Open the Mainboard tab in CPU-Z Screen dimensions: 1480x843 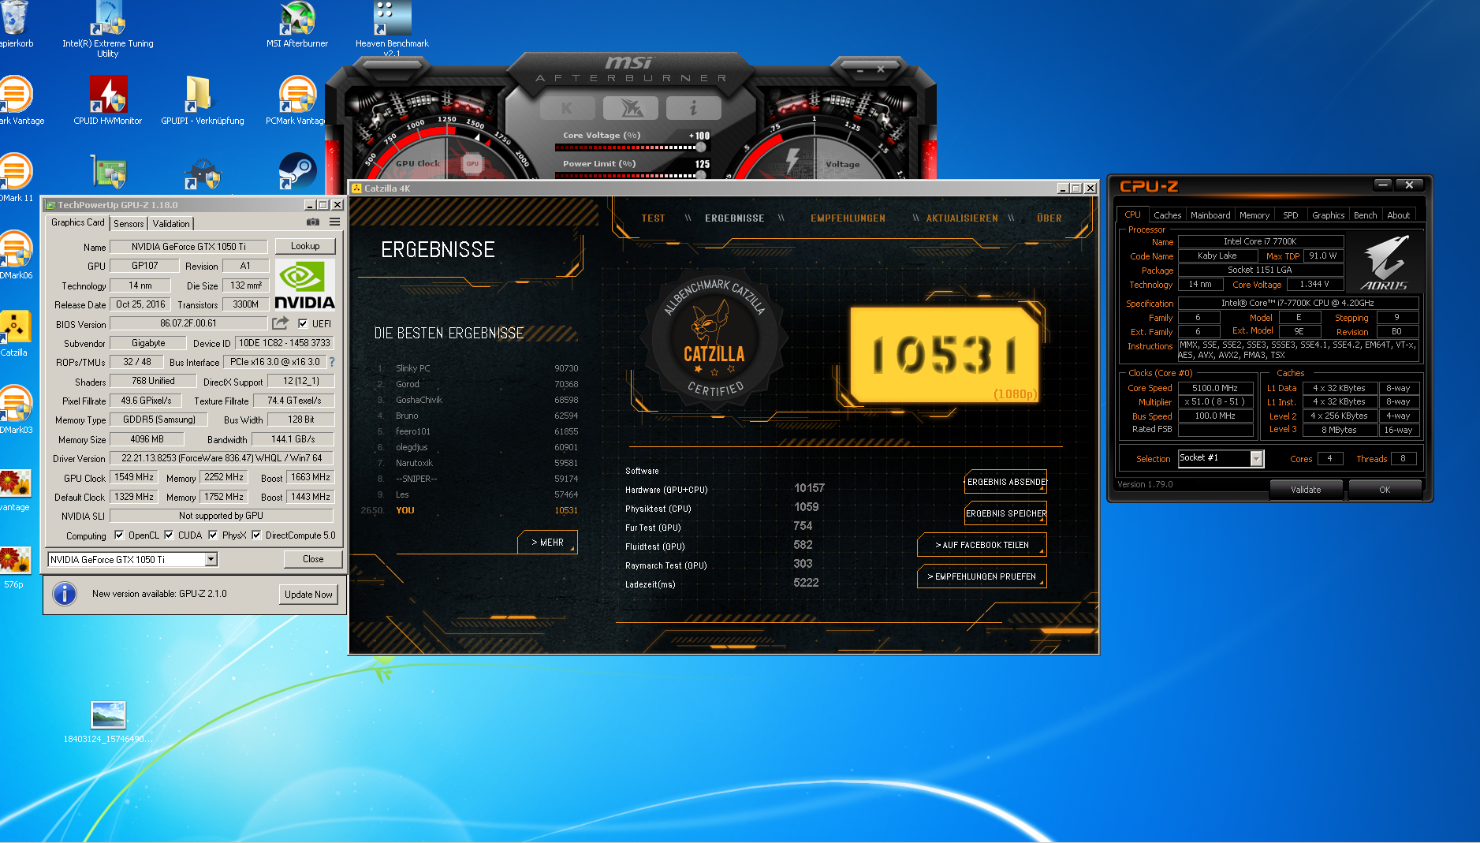point(1210,215)
